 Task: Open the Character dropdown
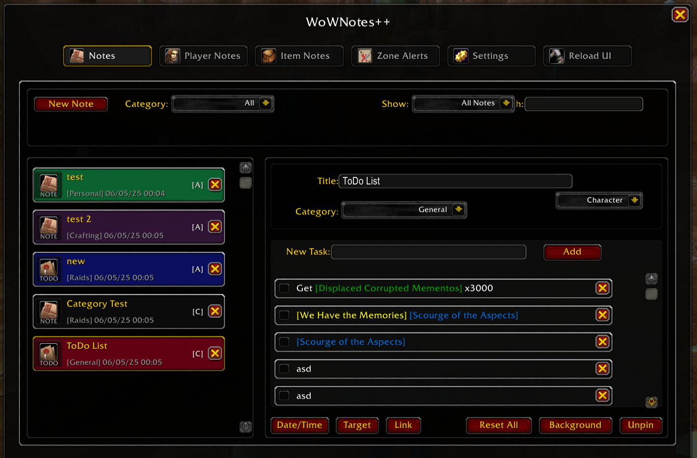599,200
